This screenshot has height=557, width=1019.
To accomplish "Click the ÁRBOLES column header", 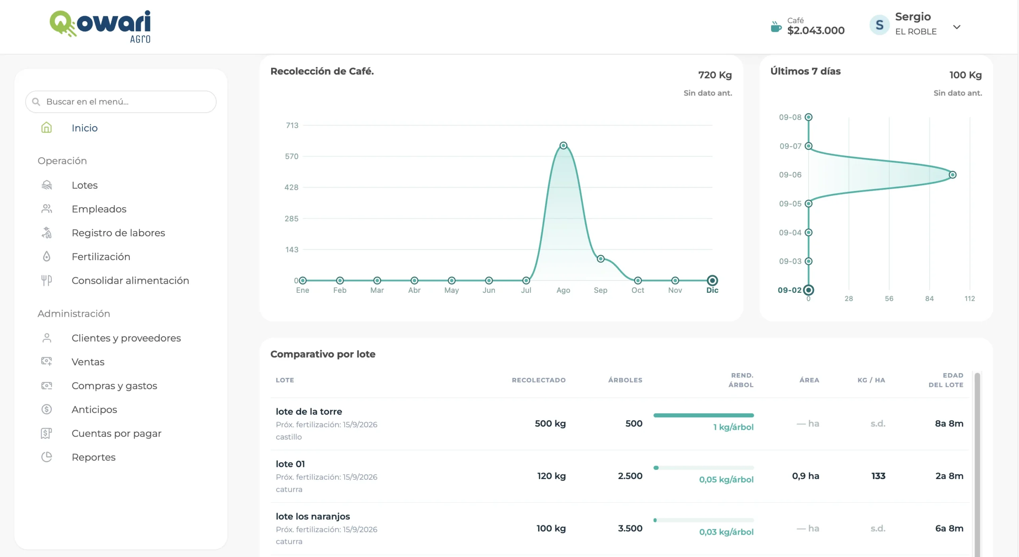I will click(625, 380).
